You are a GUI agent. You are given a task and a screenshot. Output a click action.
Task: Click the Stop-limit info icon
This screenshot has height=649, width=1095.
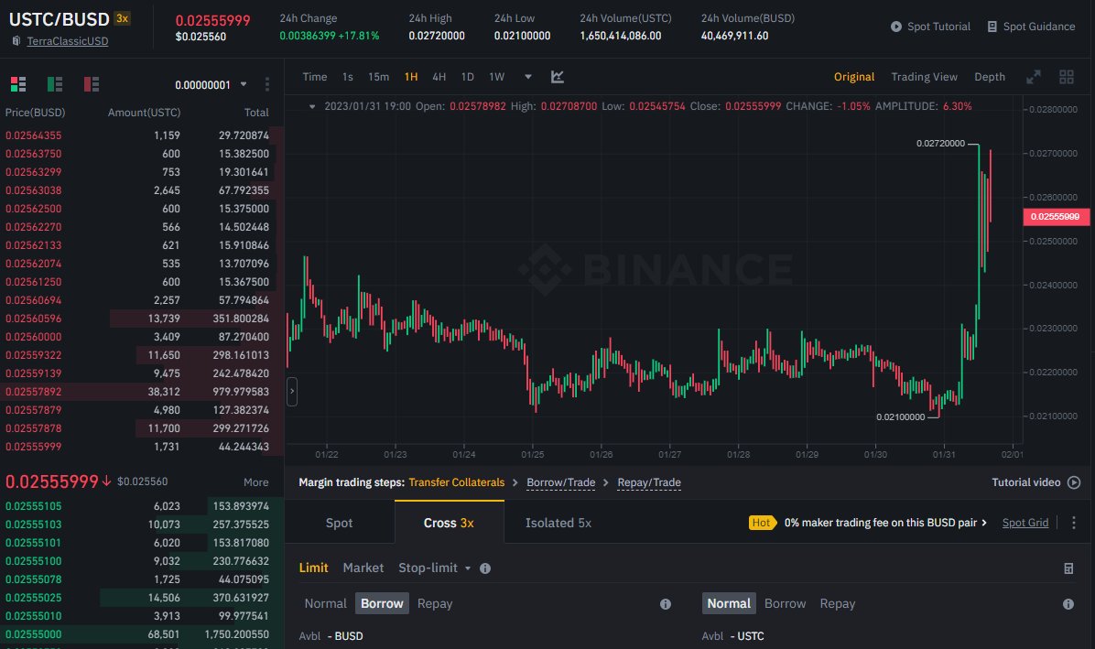click(485, 568)
